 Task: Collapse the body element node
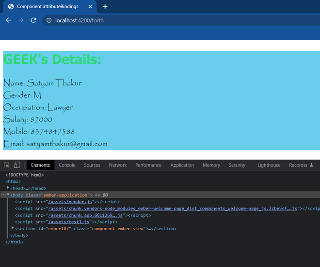tap(8, 194)
